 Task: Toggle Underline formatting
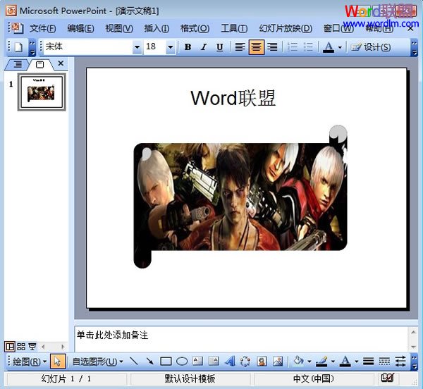220,47
